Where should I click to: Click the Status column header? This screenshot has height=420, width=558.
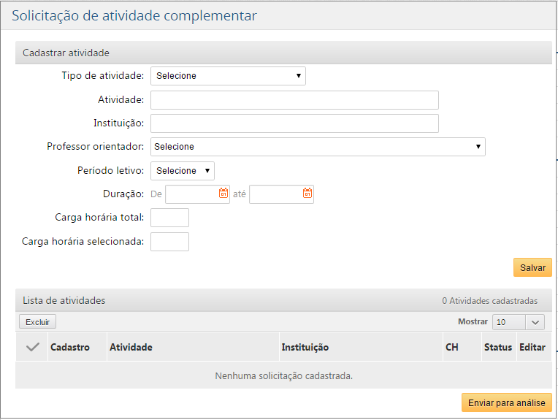[x=498, y=348]
